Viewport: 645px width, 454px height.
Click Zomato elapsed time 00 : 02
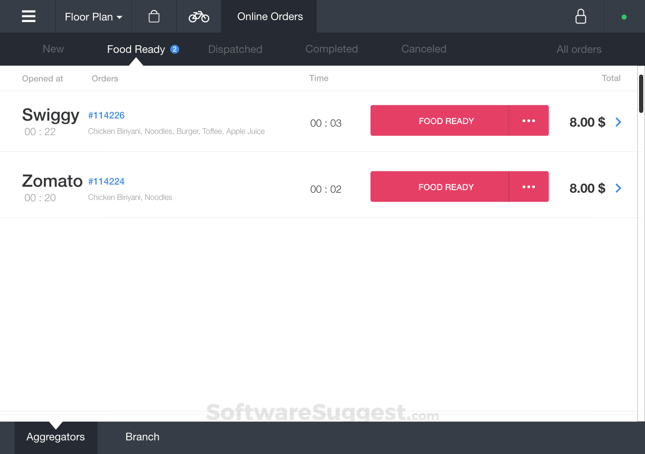[x=326, y=189]
